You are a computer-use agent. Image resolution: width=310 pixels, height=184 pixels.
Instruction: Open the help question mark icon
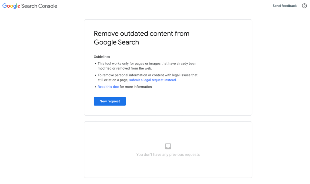pos(304,6)
